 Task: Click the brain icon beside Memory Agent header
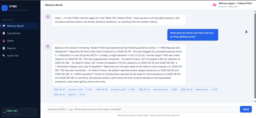click(x=214, y=5)
